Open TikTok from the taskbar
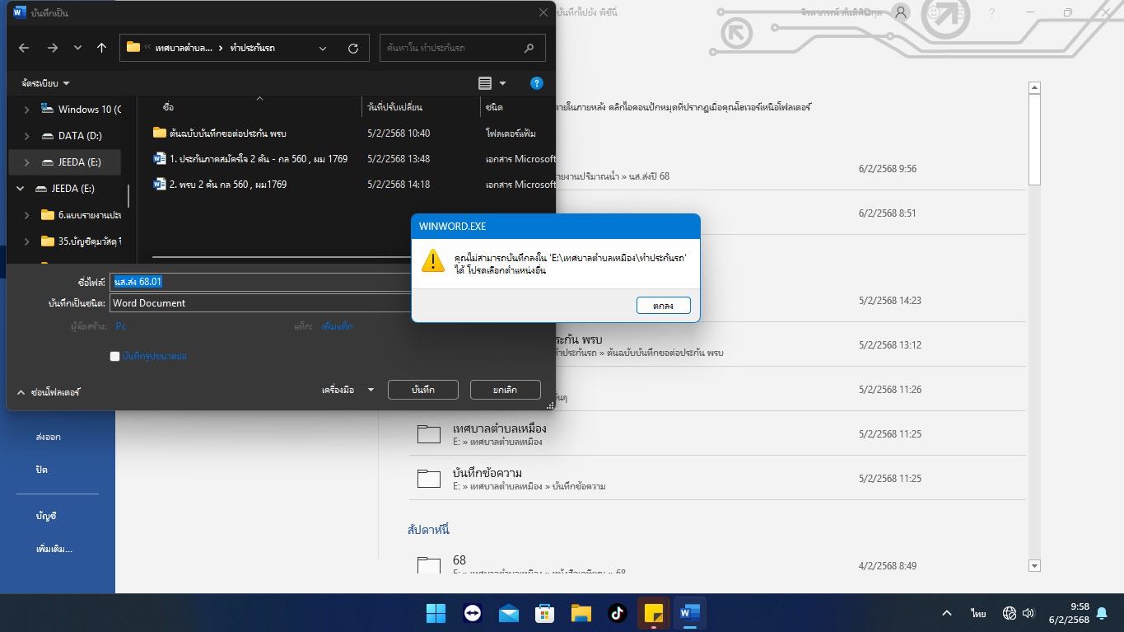This screenshot has width=1124, height=632. coord(618,613)
